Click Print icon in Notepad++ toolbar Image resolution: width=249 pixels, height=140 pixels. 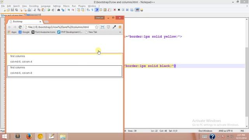(x=29, y=10)
